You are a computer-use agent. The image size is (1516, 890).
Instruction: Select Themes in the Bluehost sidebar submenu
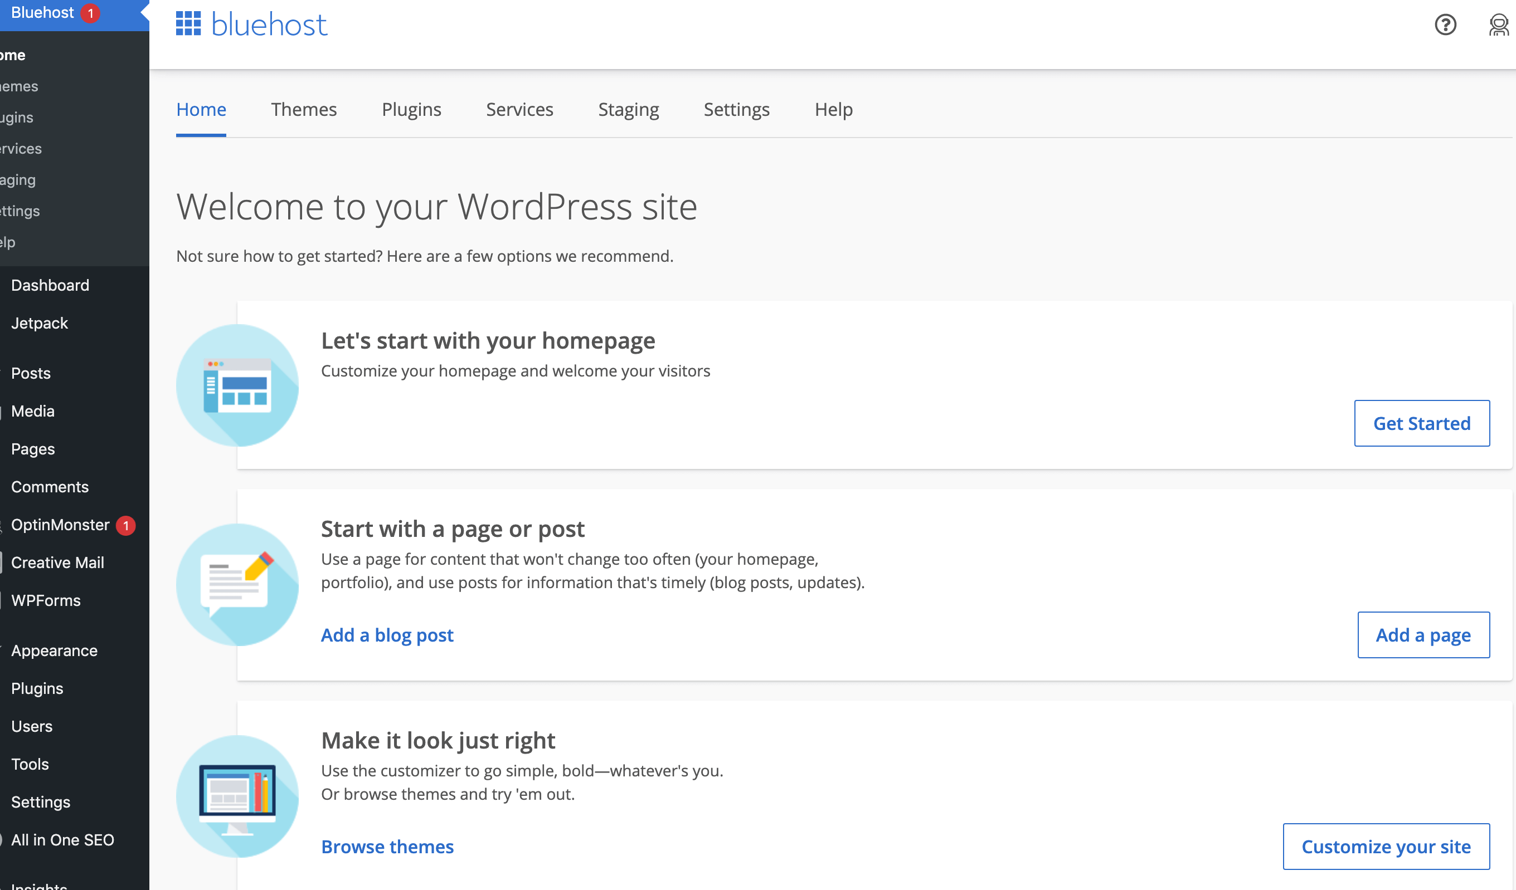(20, 86)
